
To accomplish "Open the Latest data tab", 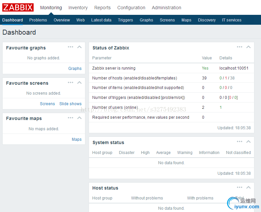I will (101, 20).
